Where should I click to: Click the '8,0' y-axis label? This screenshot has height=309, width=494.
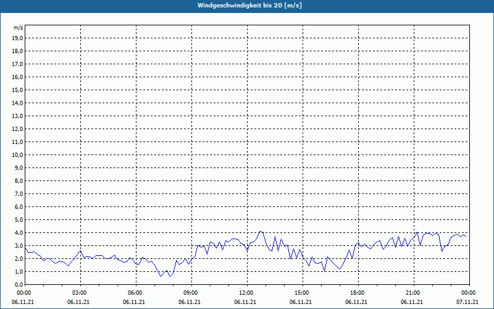tap(19, 180)
